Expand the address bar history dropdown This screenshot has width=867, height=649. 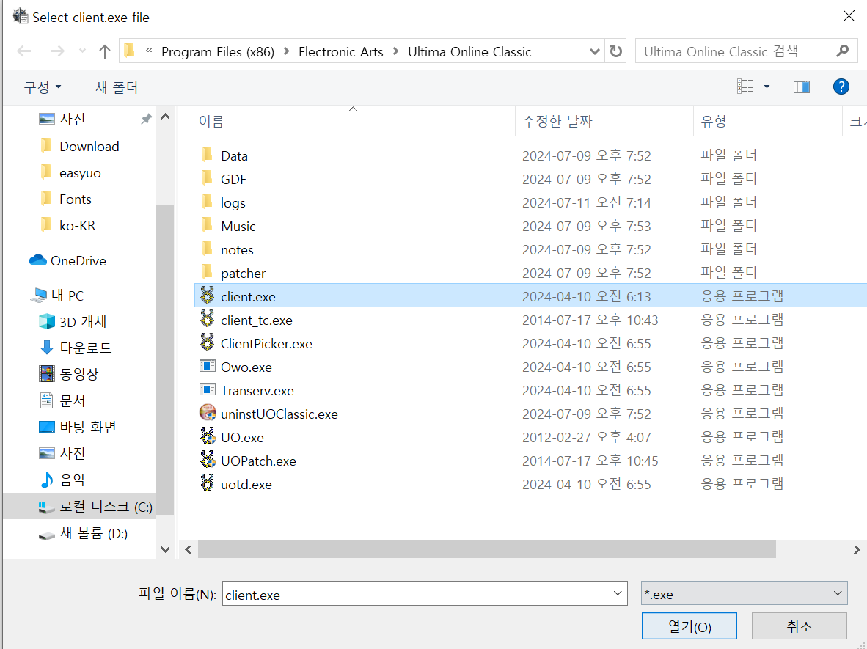click(x=595, y=51)
